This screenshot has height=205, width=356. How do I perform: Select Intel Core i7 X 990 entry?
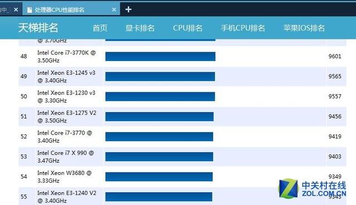pos(66,157)
